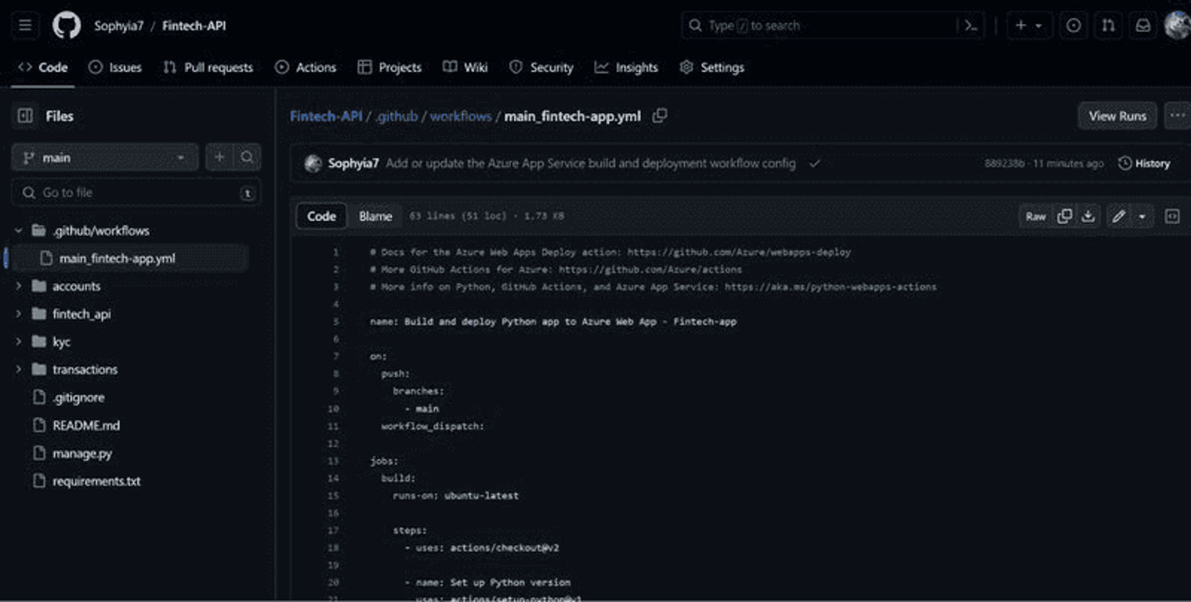1191x602 pixels.
Task: Open the command palette icon
Action: [971, 26]
